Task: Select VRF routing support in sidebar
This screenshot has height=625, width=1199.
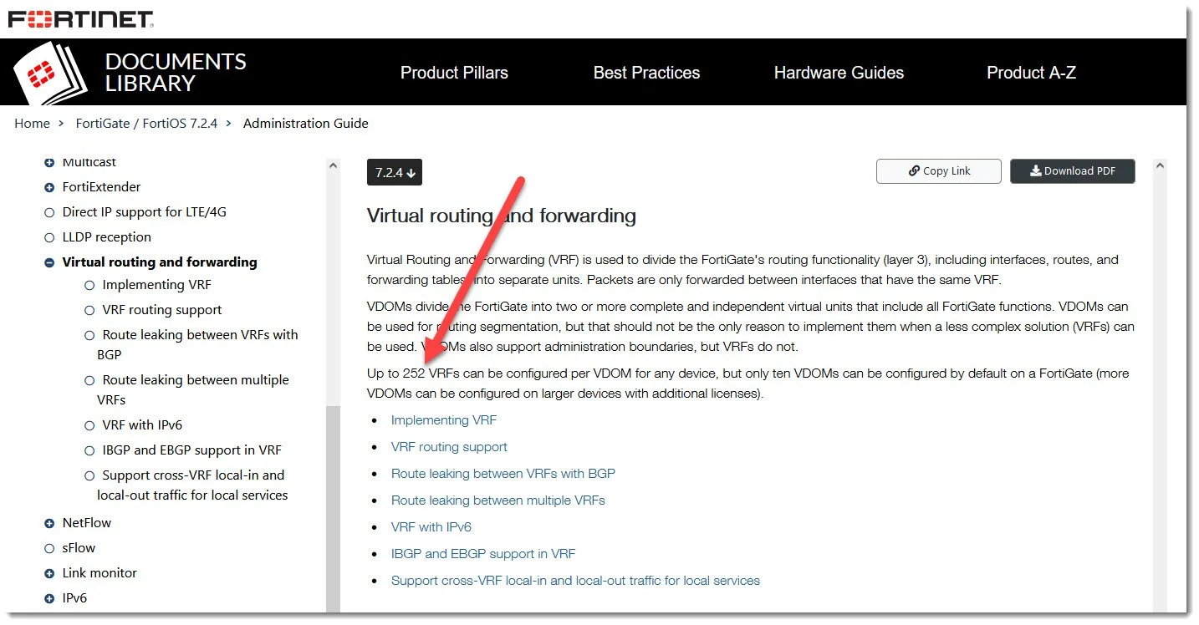Action: 162,310
